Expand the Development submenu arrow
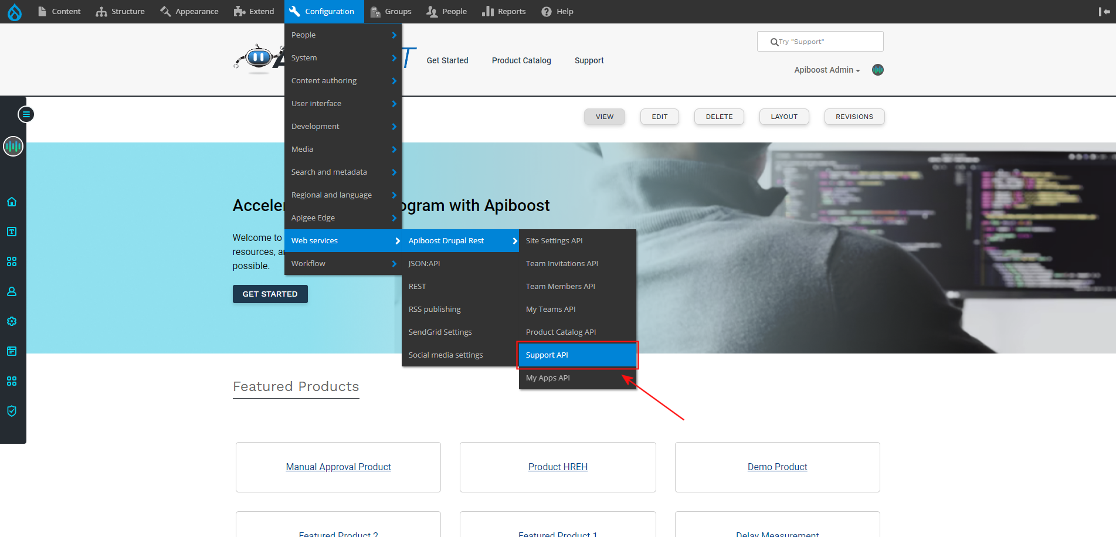The width and height of the screenshot is (1116, 537). [x=394, y=127]
